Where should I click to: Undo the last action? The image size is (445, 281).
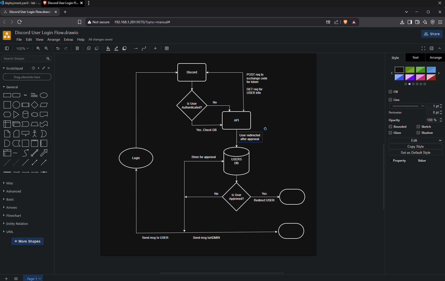[58, 48]
